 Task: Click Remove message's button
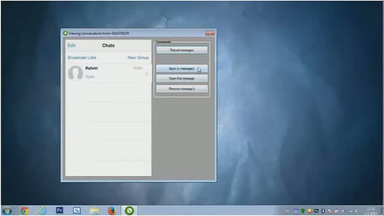point(182,89)
